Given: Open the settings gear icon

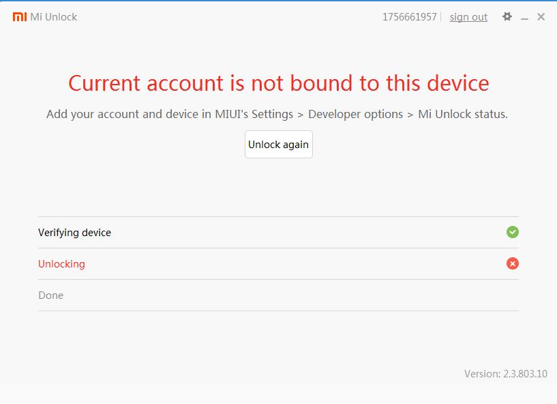Looking at the screenshot, I should tap(507, 17).
